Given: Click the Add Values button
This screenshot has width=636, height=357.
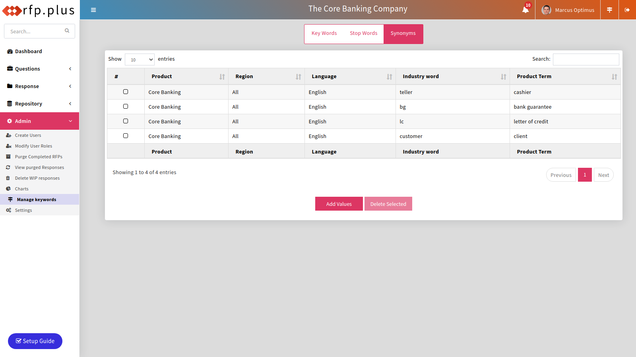Looking at the screenshot, I should click(339, 204).
